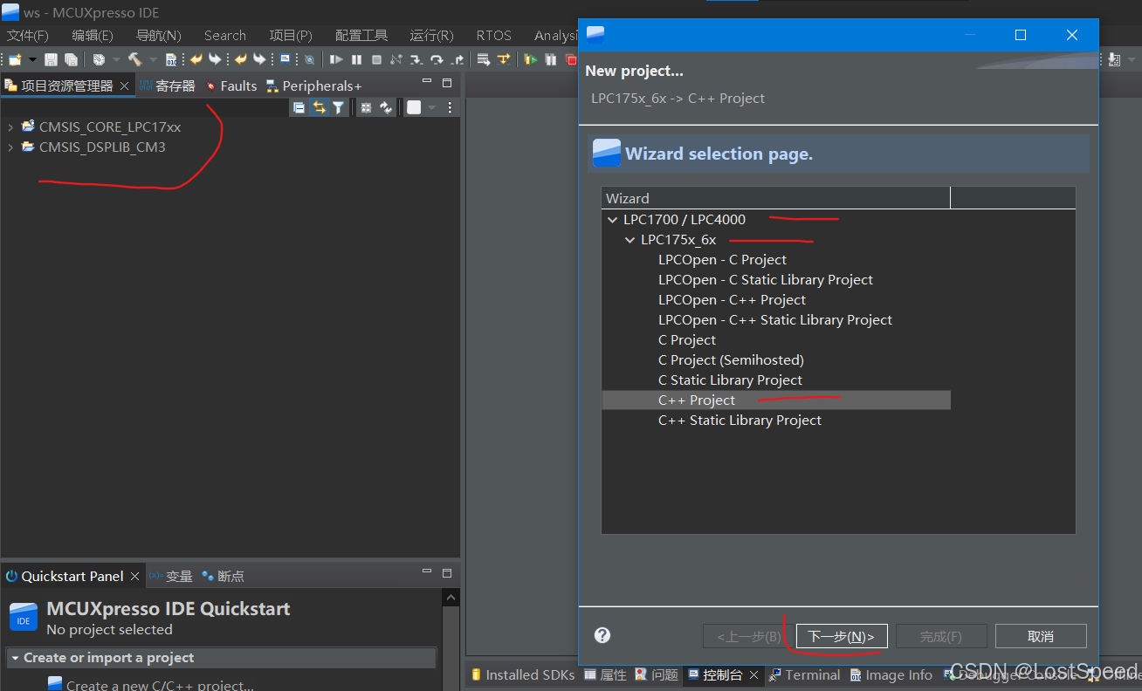Open the 编辑(E) menu

[93, 36]
